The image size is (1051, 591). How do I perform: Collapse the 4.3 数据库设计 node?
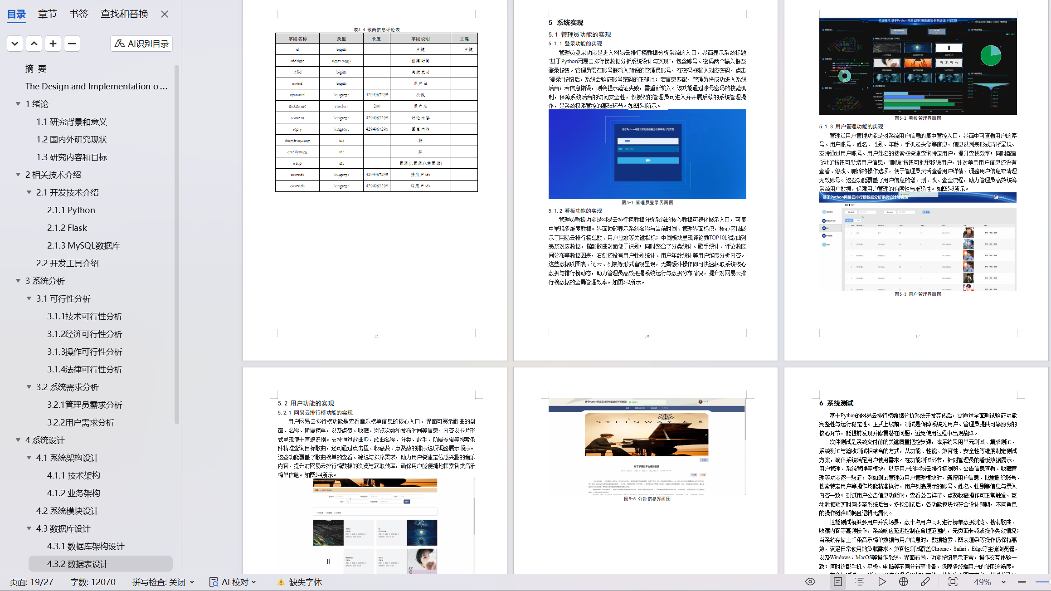coord(29,528)
